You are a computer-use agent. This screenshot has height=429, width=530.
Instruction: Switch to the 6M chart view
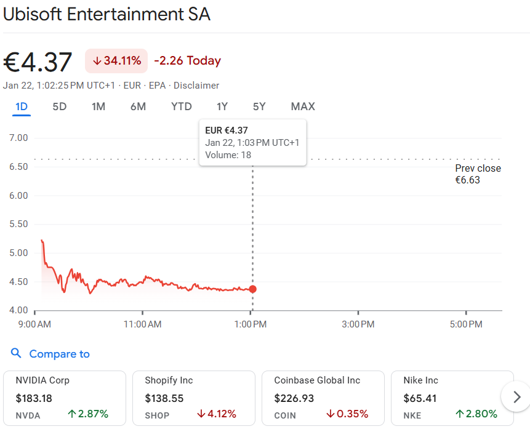point(138,106)
